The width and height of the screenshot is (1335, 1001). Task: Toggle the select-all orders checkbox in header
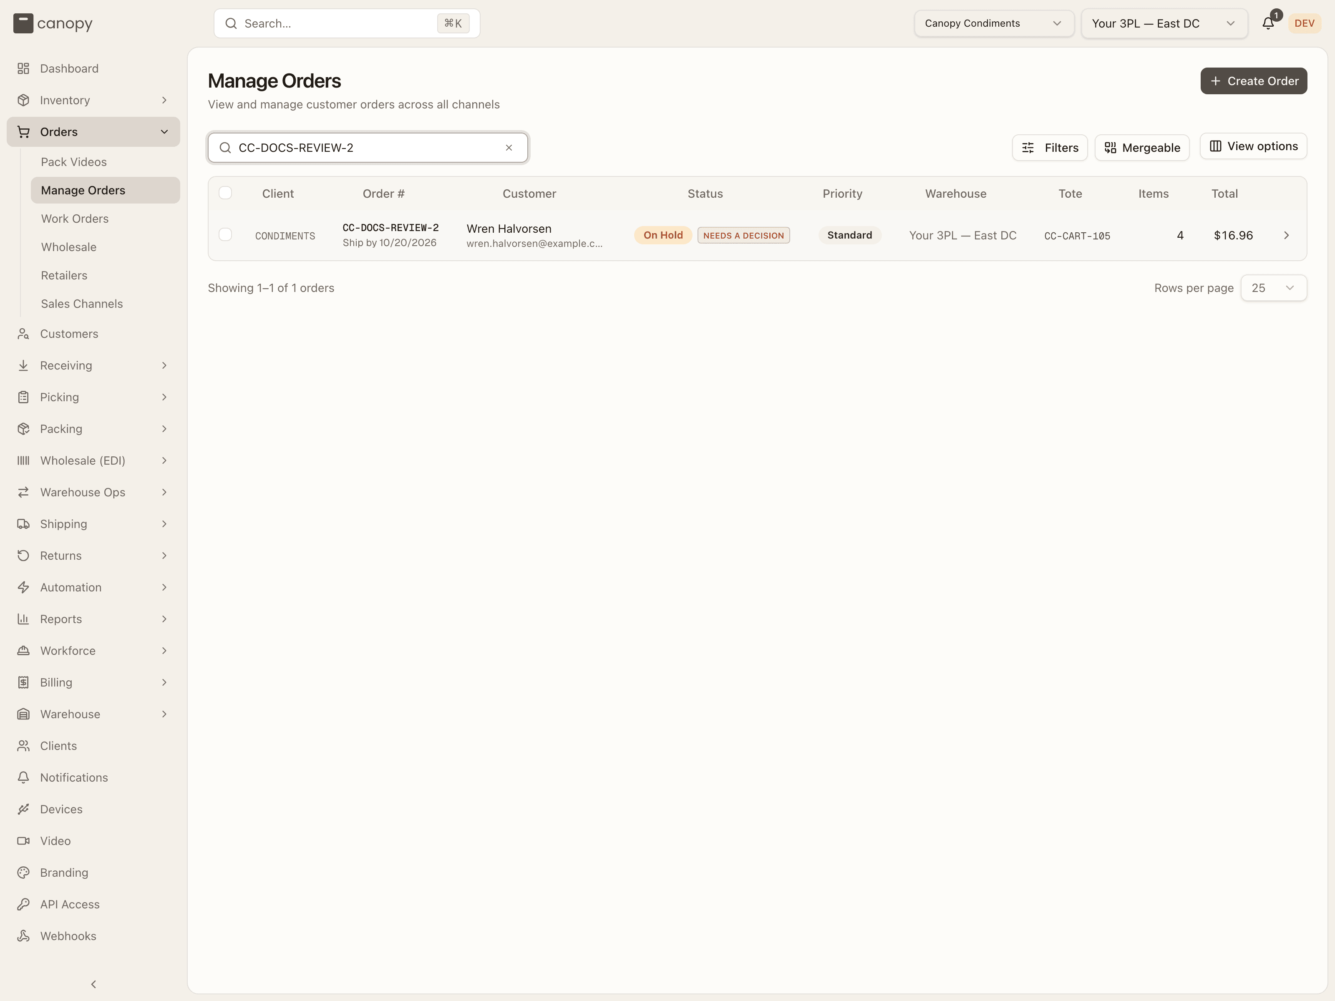point(225,193)
